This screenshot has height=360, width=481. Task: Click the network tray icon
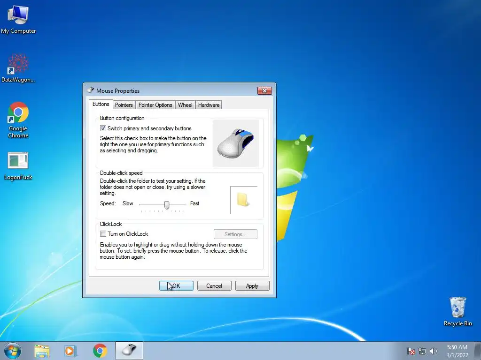[422, 351]
